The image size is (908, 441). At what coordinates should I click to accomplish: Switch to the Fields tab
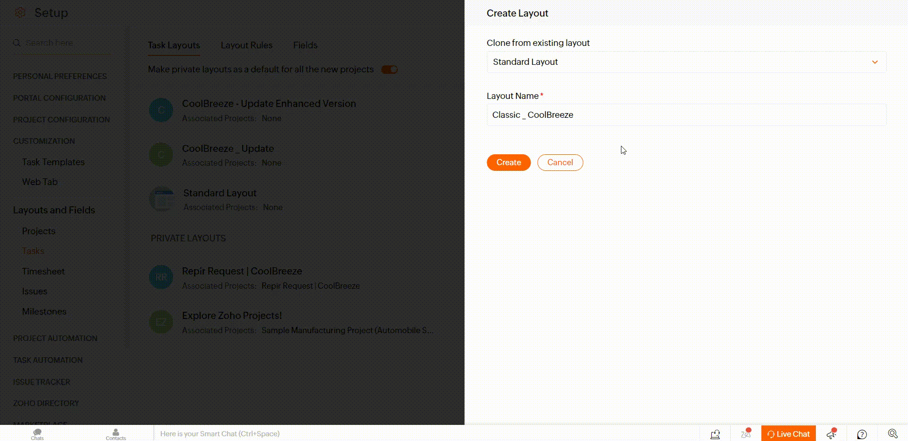[305, 45]
